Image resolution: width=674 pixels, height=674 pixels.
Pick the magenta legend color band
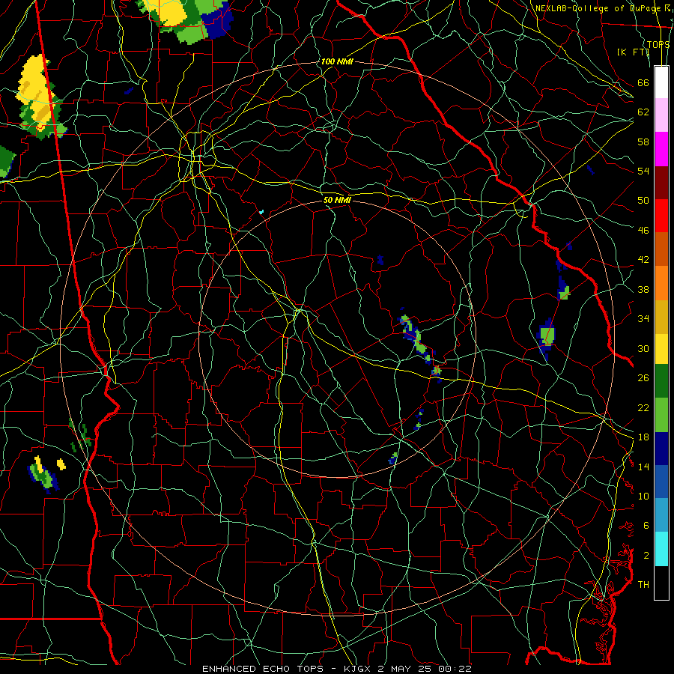[661, 149]
